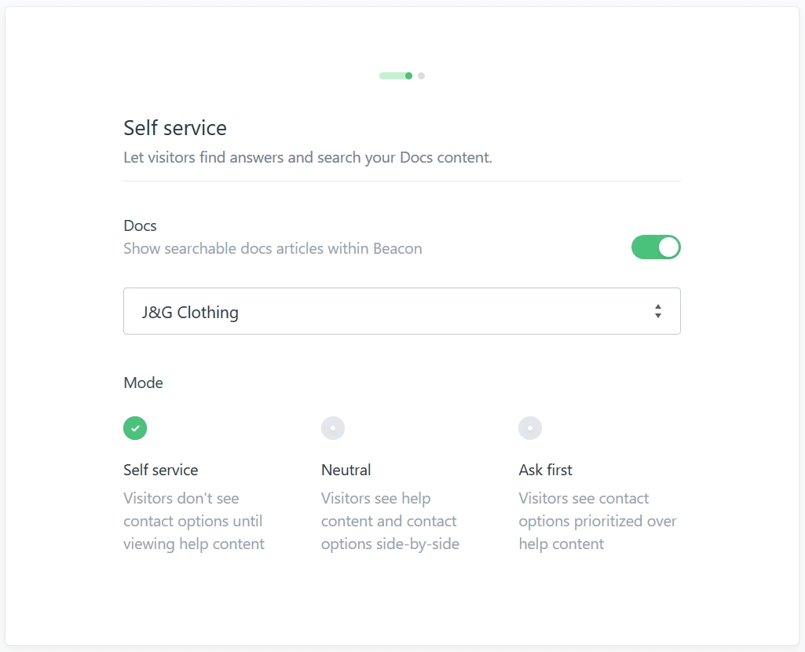Viewport: 805px width, 652px height.
Task: Click the Mode section label
Action: [143, 383]
